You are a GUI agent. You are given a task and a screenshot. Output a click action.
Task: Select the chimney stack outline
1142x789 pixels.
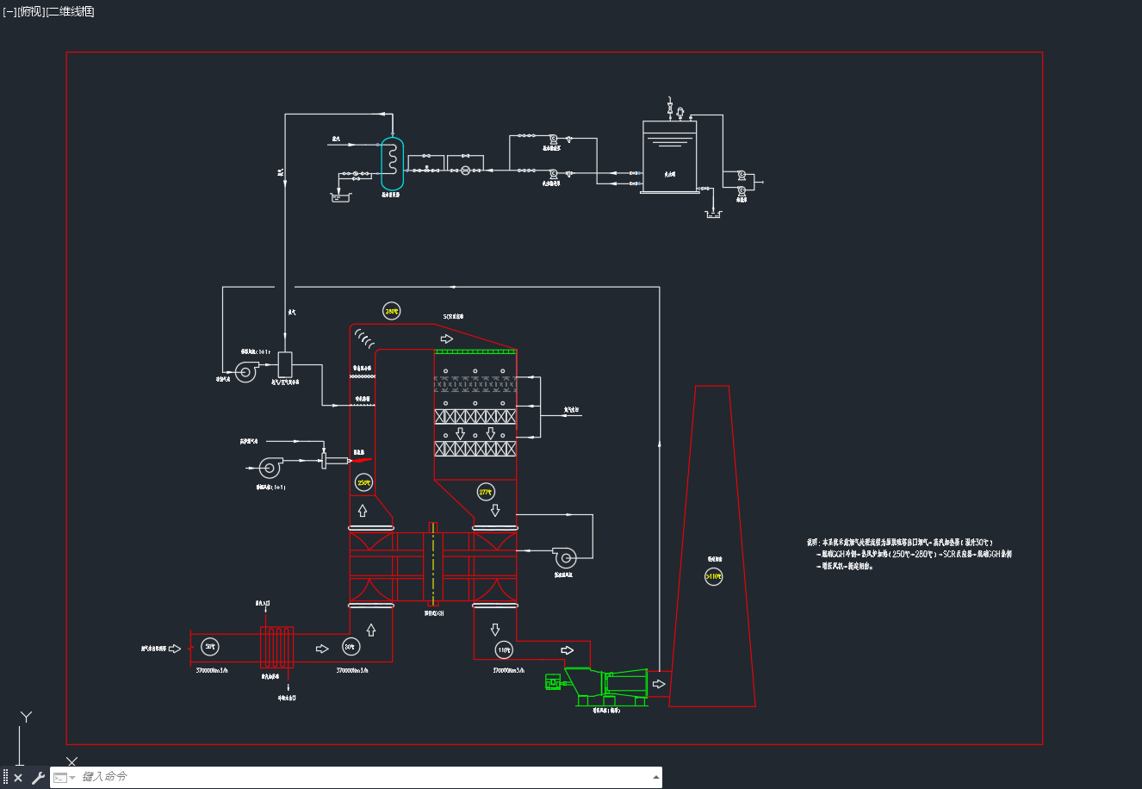(x=712, y=546)
